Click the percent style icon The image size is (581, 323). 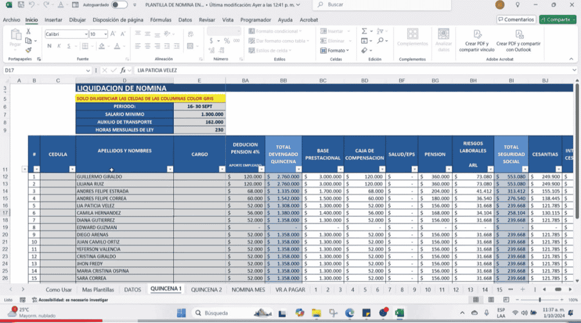(x=227, y=41)
